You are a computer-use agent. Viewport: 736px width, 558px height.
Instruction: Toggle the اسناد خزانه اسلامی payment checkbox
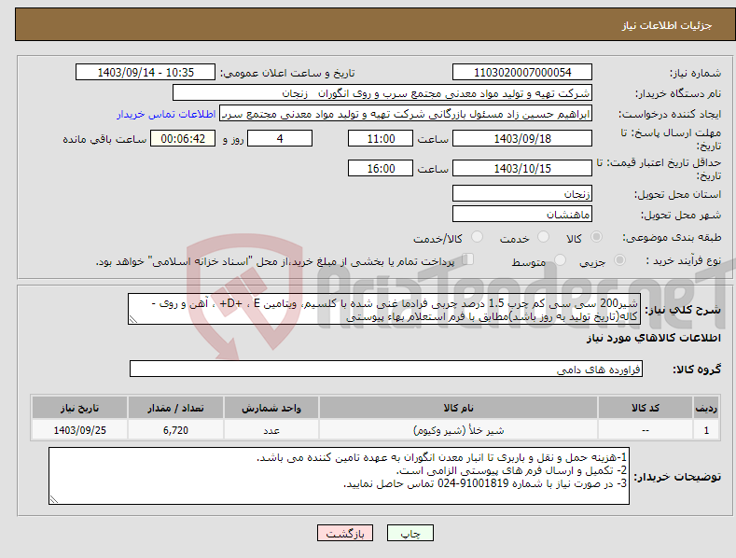(468, 259)
